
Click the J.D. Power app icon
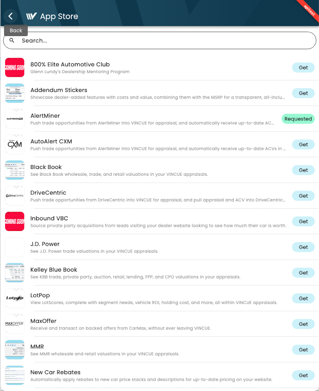14,247
